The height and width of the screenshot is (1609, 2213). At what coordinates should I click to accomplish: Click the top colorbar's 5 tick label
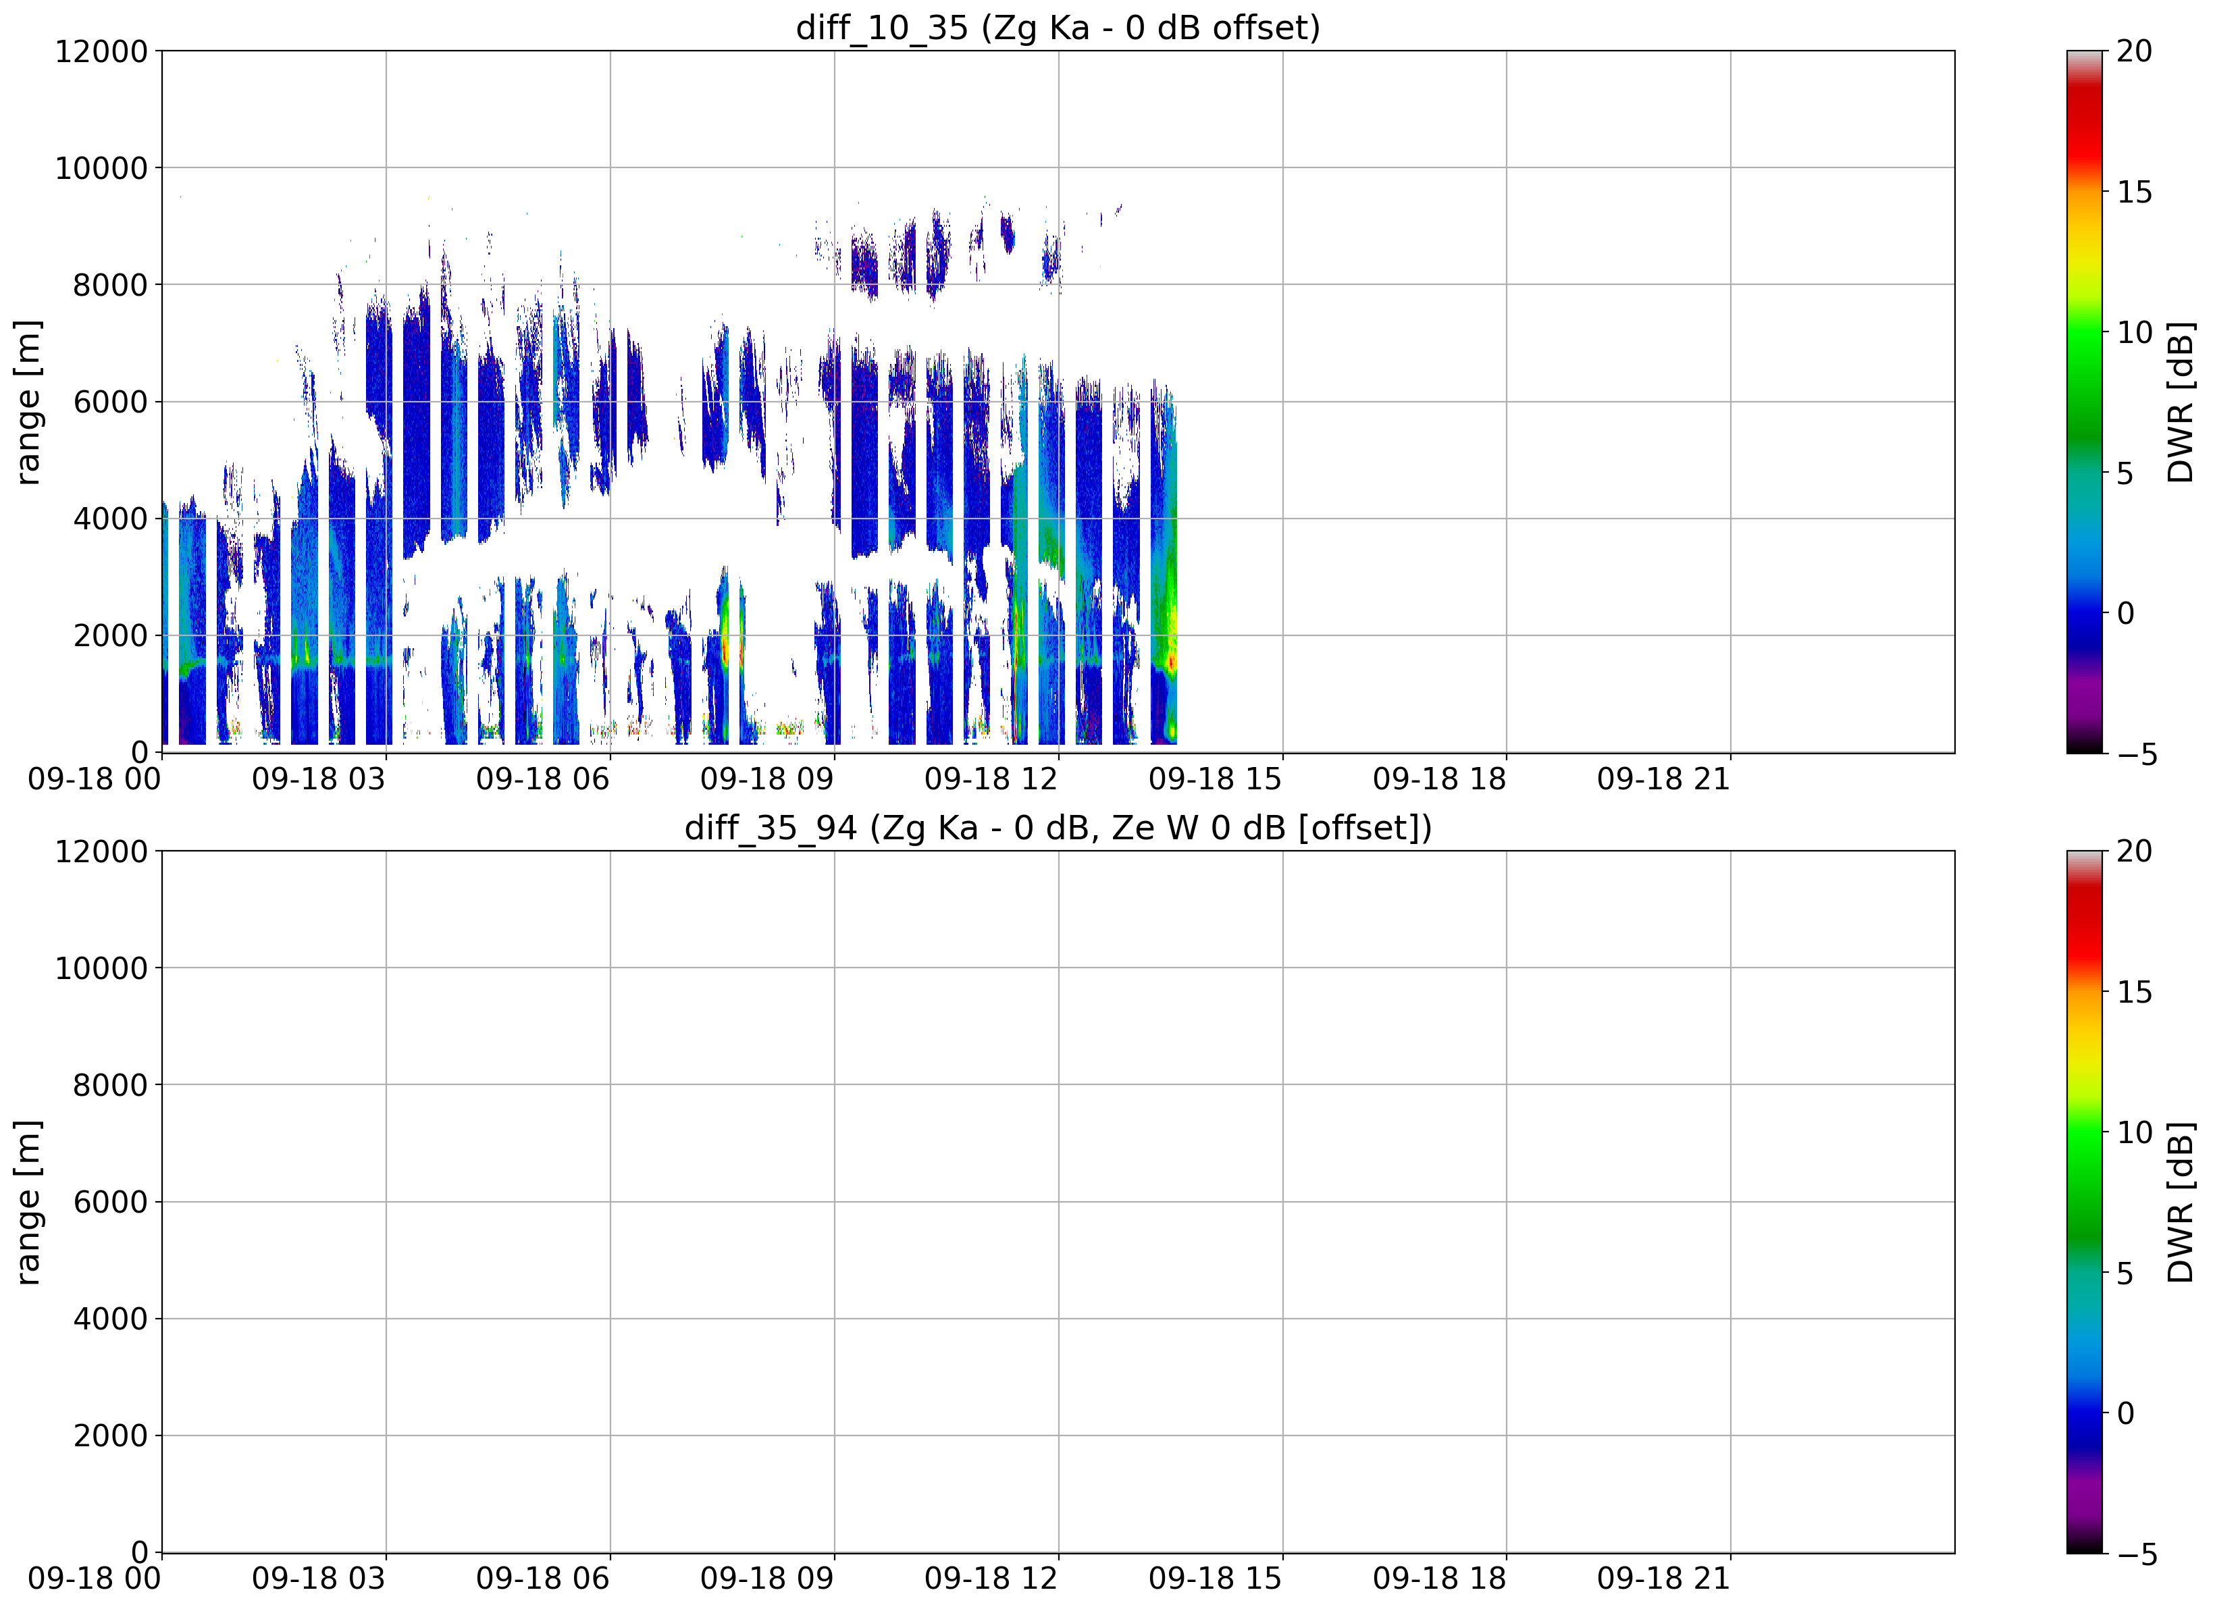(x=2125, y=473)
